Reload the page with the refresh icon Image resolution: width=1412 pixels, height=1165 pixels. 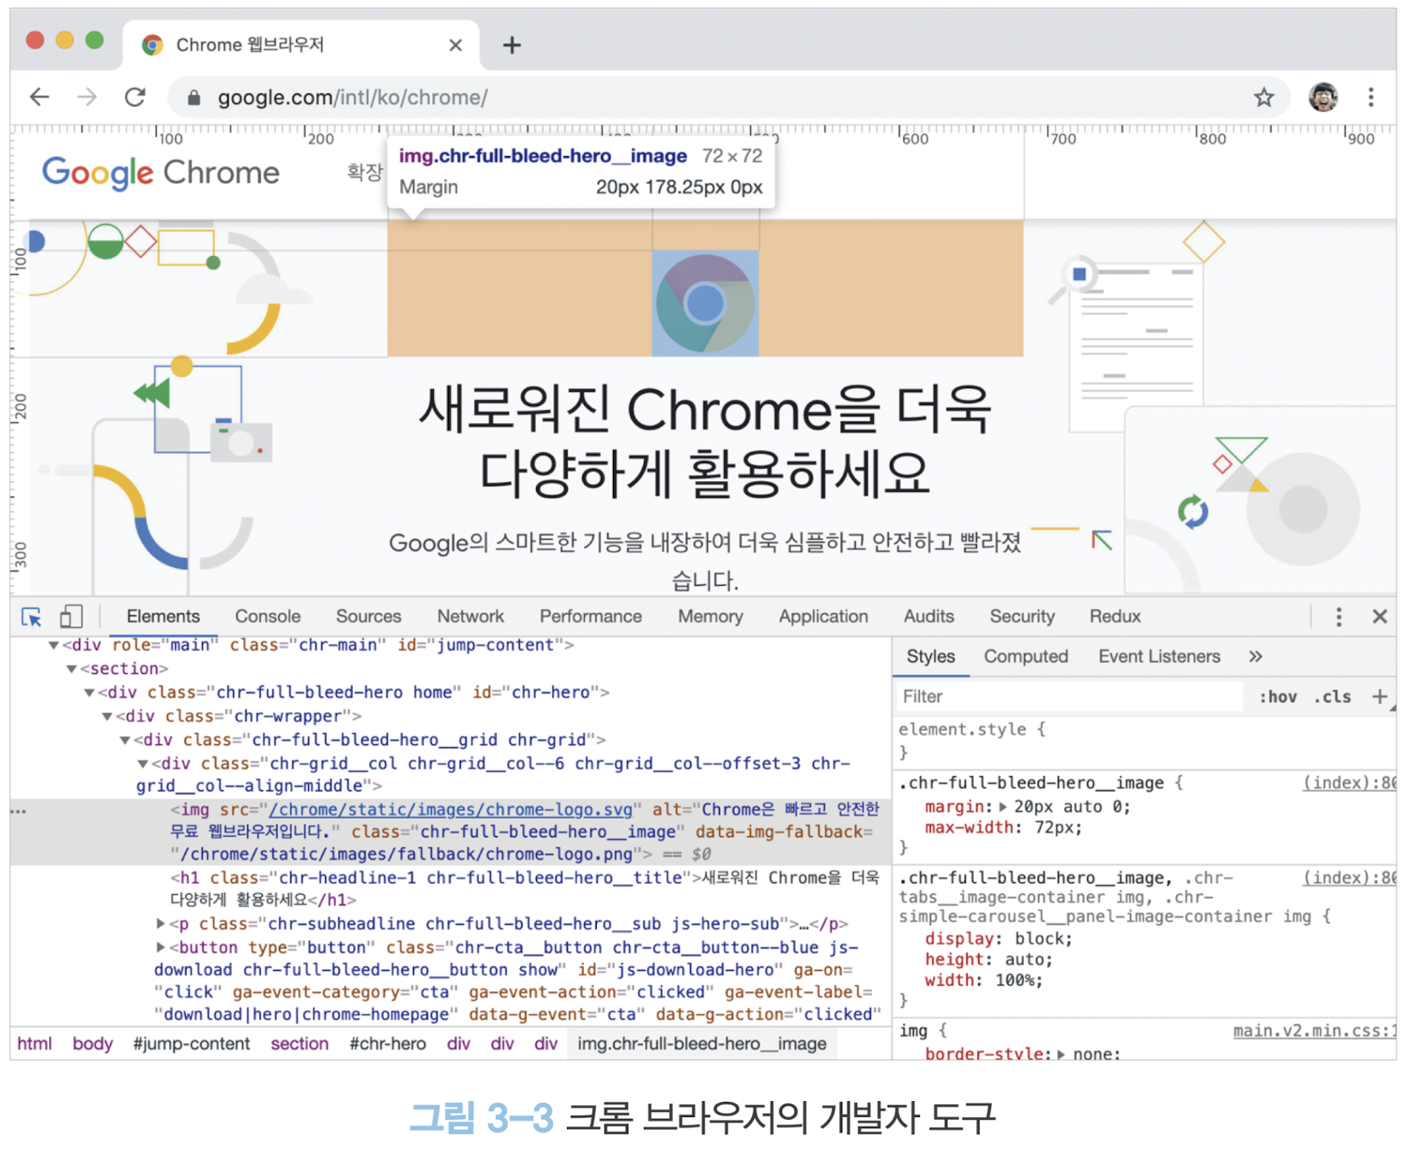click(135, 97)
